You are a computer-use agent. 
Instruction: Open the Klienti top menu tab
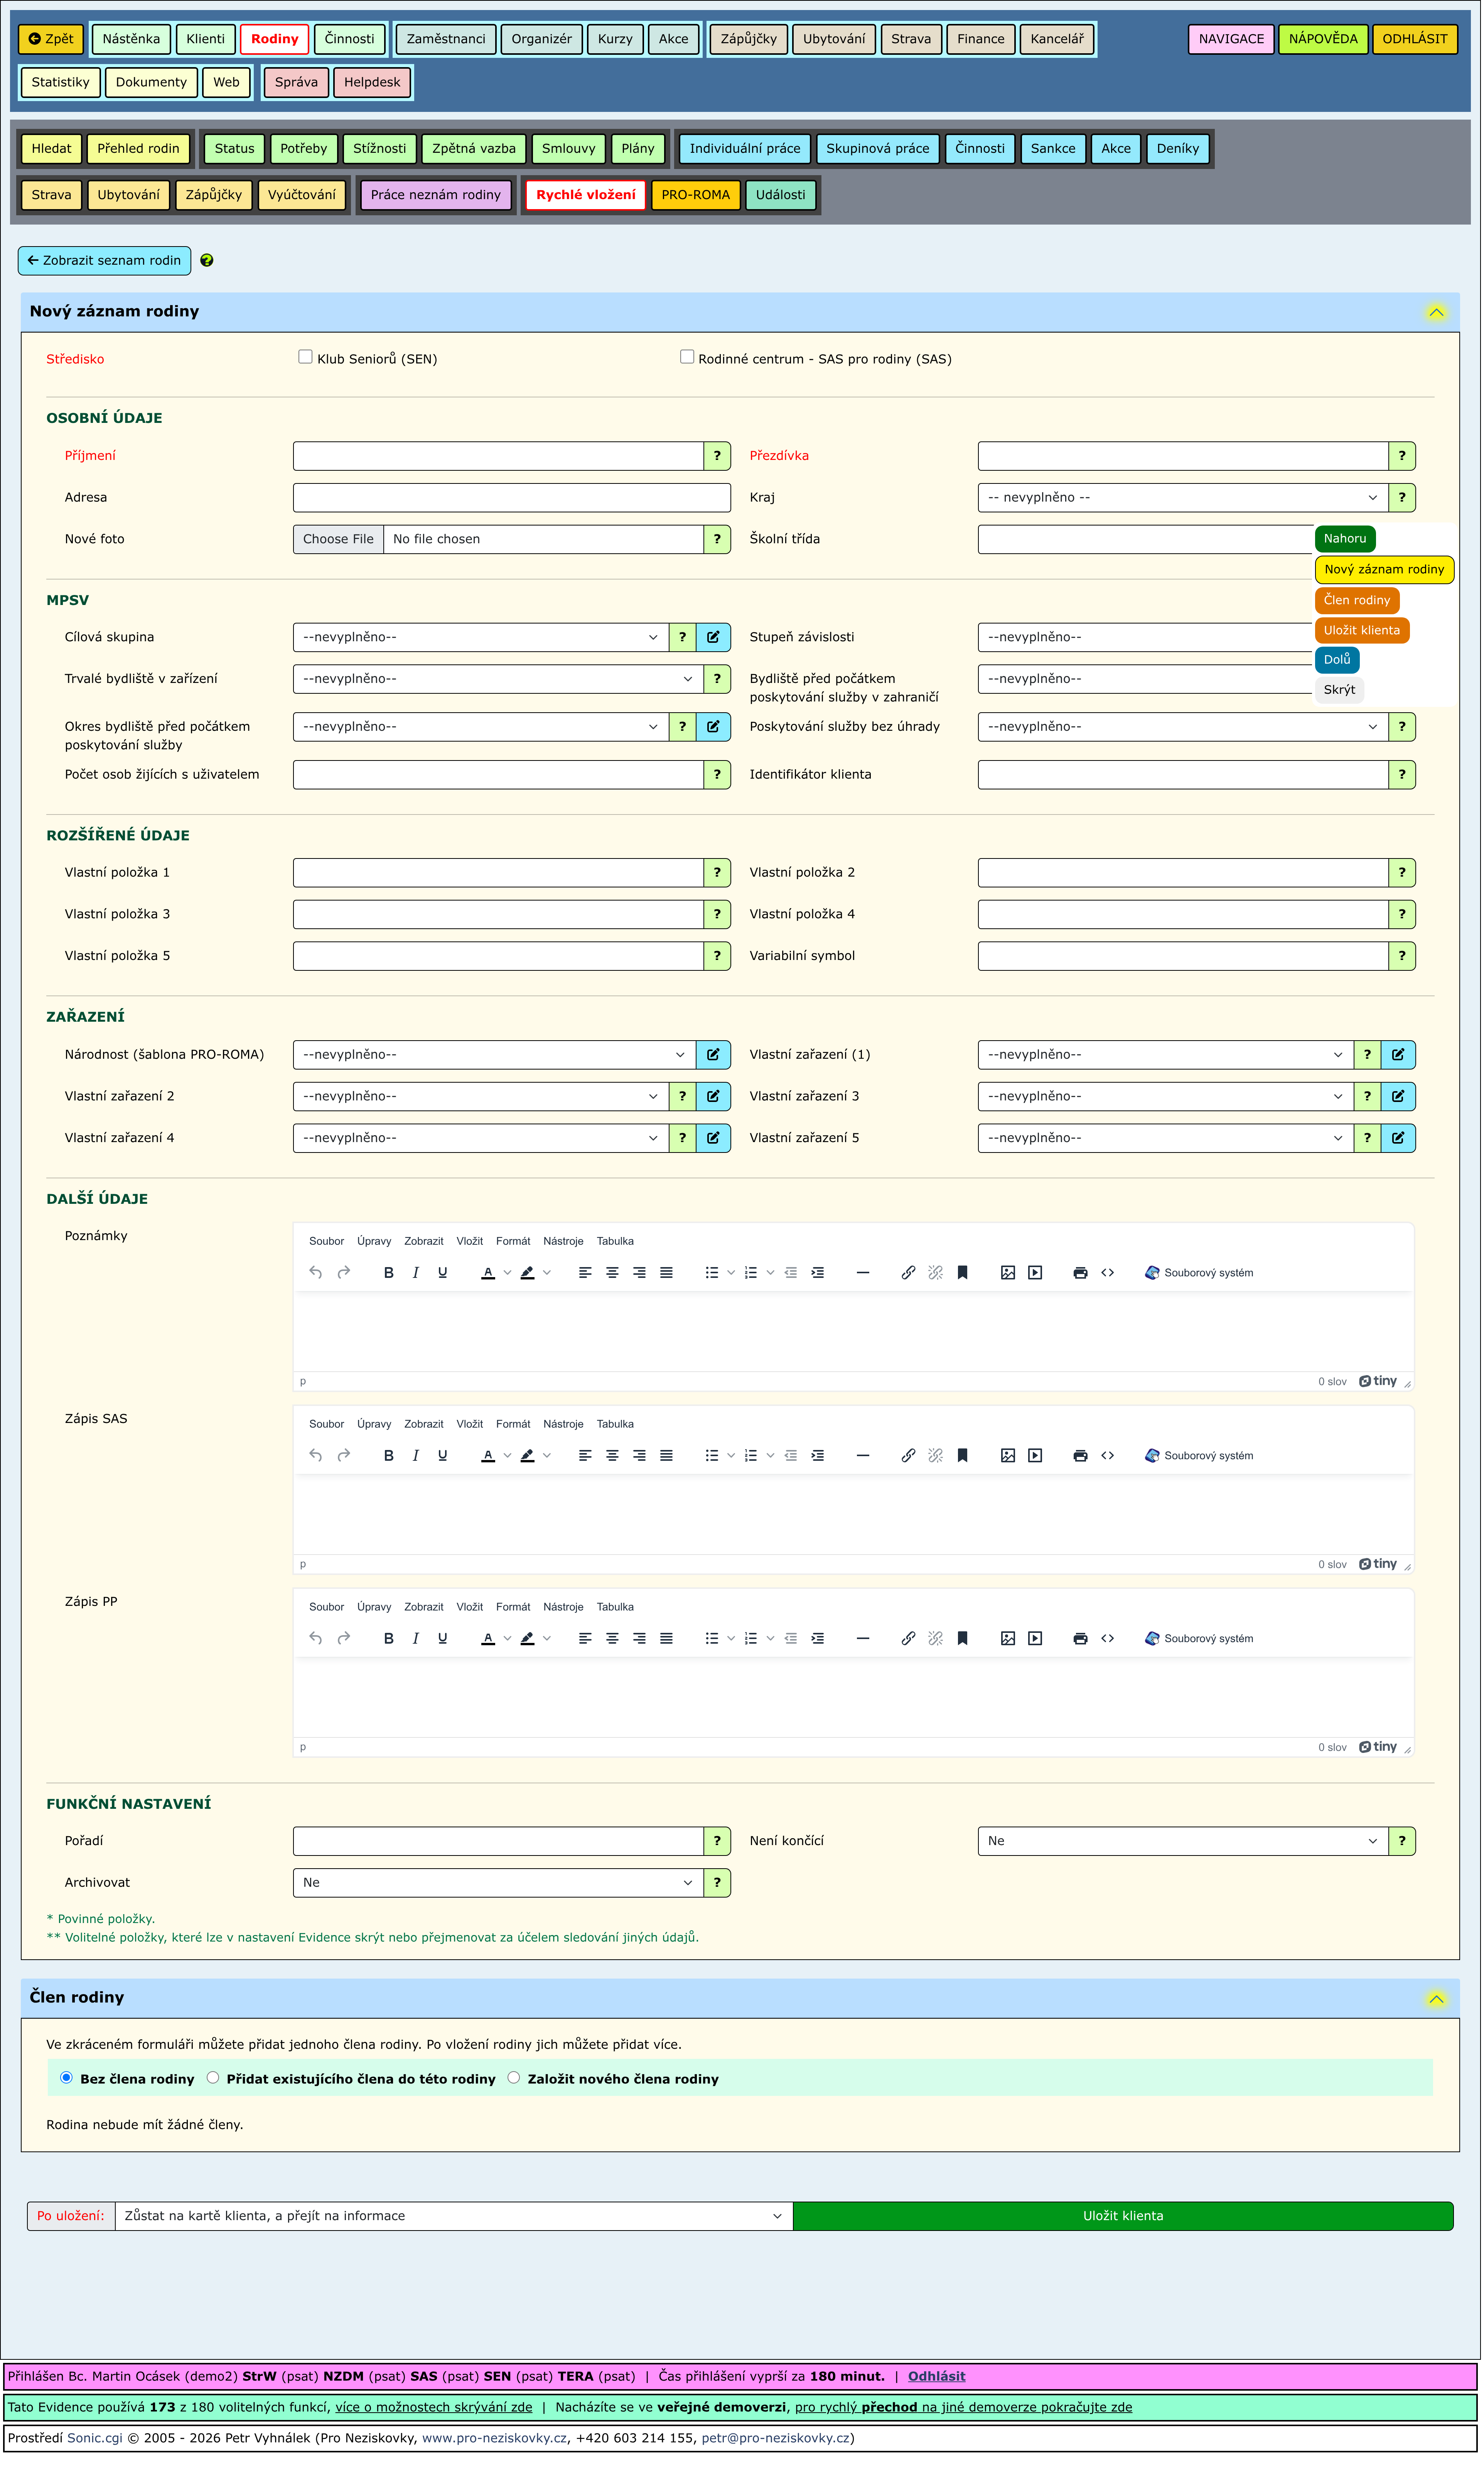(205, 39)
